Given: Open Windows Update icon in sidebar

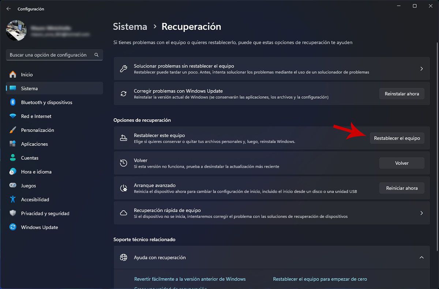Looking at the screenshot, I should click(x=13, y=227).
